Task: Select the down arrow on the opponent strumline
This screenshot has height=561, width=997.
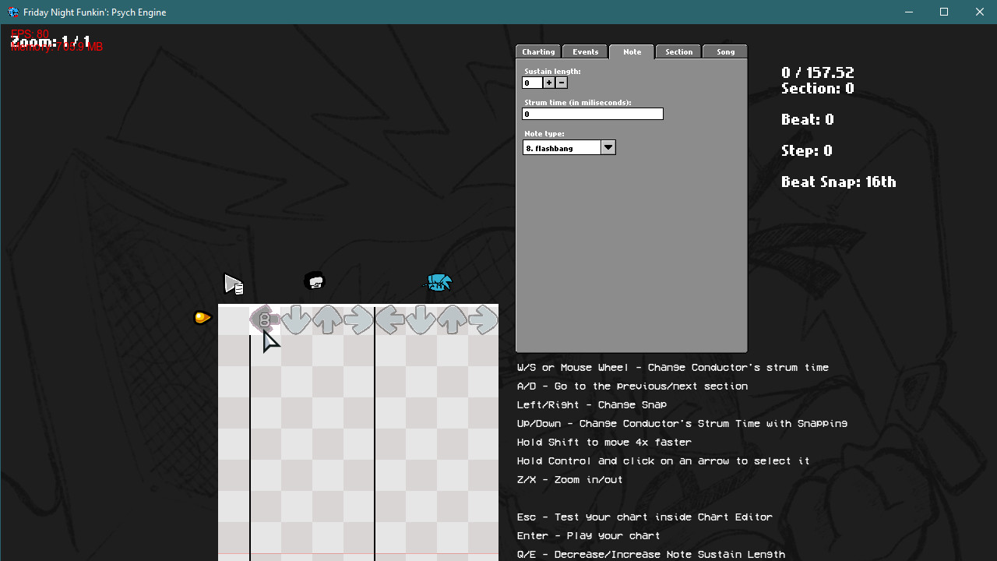Action: tap(294, 319)
